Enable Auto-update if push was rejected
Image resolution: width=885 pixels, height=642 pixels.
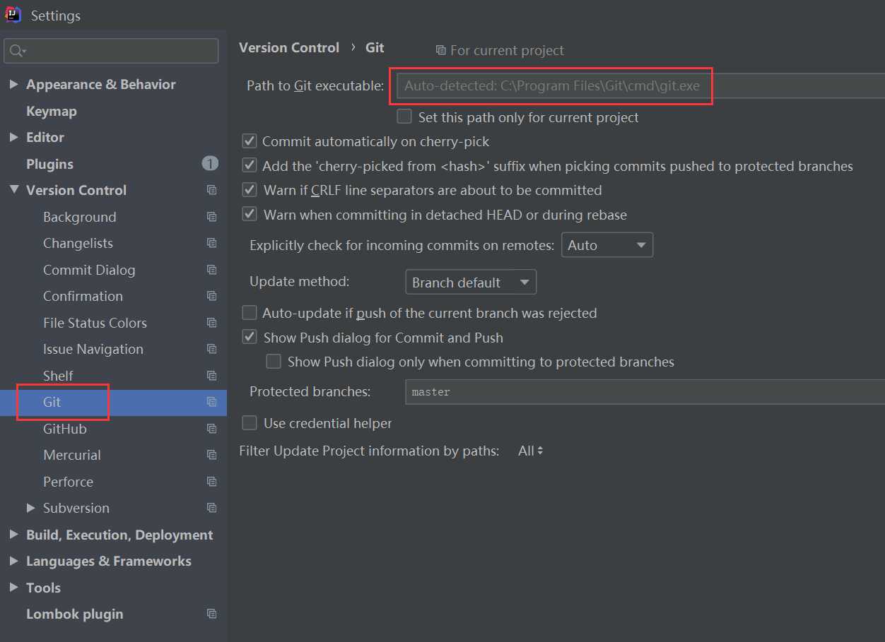pos(249,312)
